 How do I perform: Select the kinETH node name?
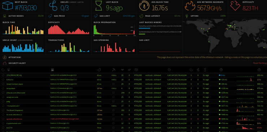[x=9, y=128]
